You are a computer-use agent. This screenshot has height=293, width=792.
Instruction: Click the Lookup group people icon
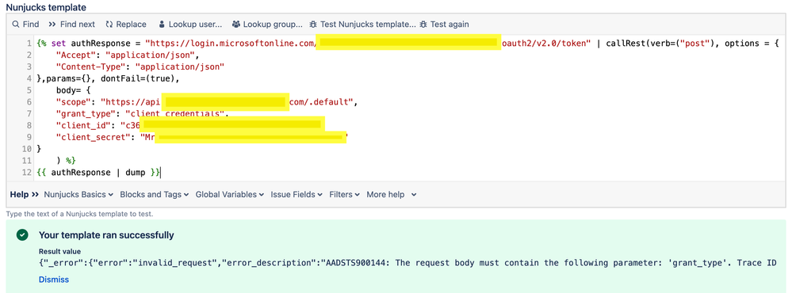coord(236,25)
